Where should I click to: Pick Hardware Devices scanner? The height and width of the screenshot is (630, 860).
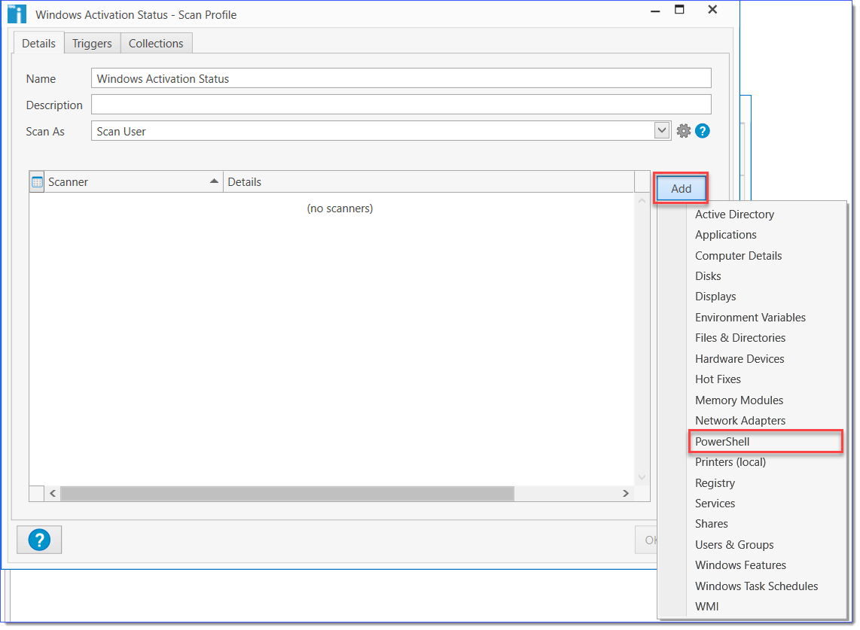[x=740, y=358]
